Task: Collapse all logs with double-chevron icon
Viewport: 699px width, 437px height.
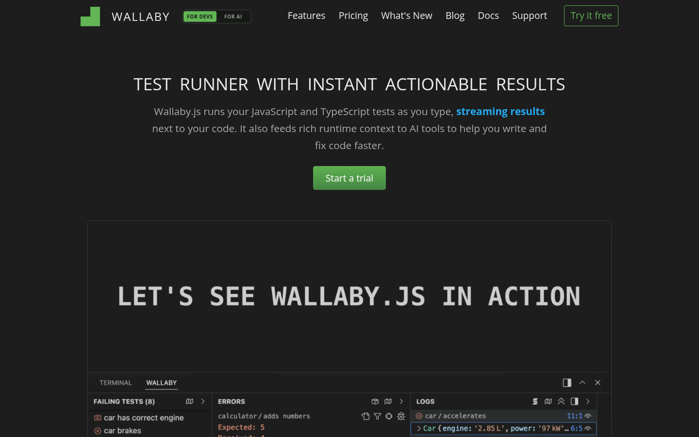Action: click(561, 402)
